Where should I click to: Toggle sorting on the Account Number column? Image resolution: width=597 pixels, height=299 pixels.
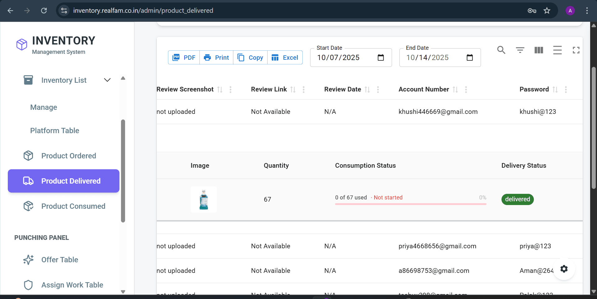(x=455, y=89)
